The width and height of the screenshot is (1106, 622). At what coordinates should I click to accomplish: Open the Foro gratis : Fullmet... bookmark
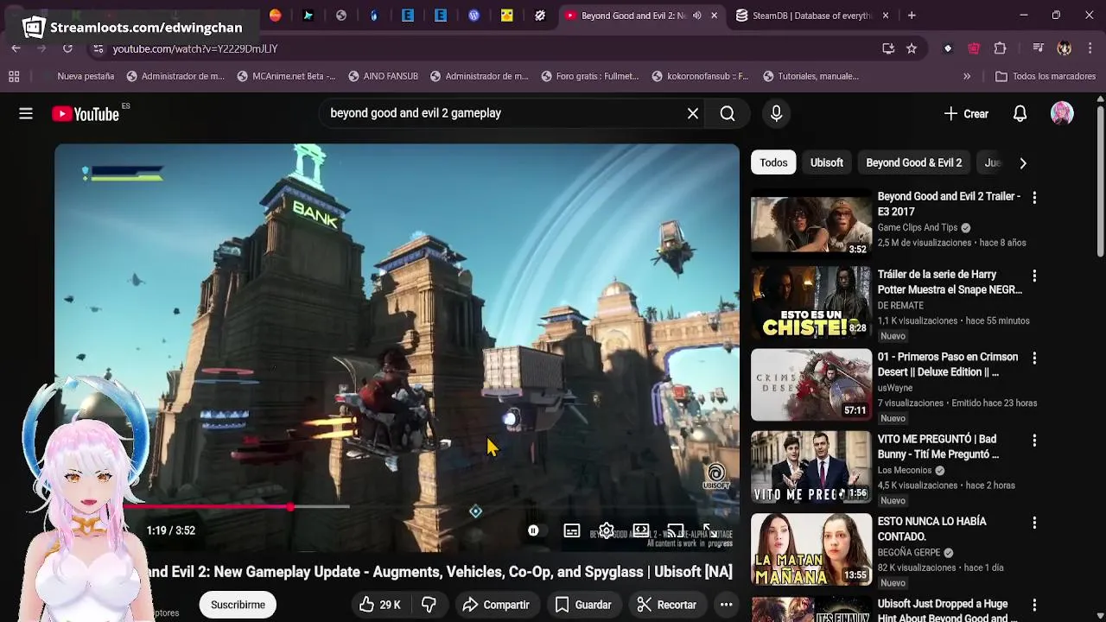589,76
